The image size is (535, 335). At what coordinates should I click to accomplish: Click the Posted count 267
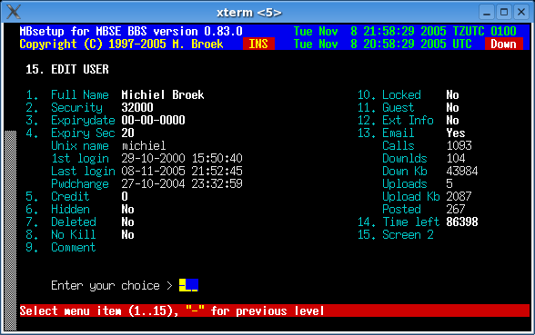click(x=456, y=210)
